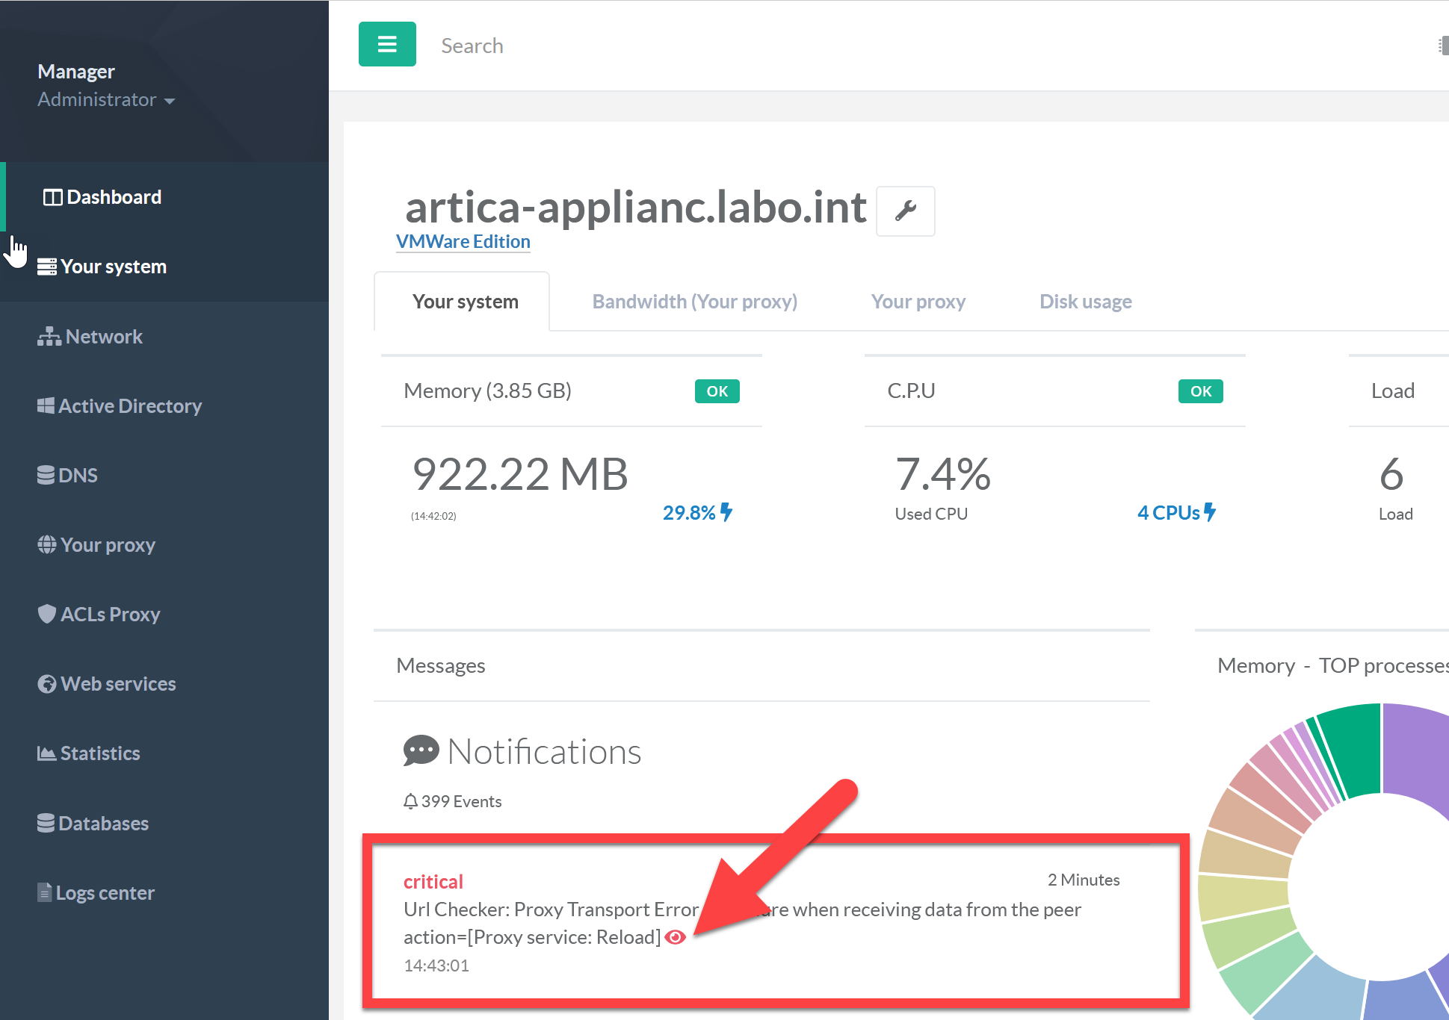
Task: Select the Your proxy tab
Action: [918, 302]
